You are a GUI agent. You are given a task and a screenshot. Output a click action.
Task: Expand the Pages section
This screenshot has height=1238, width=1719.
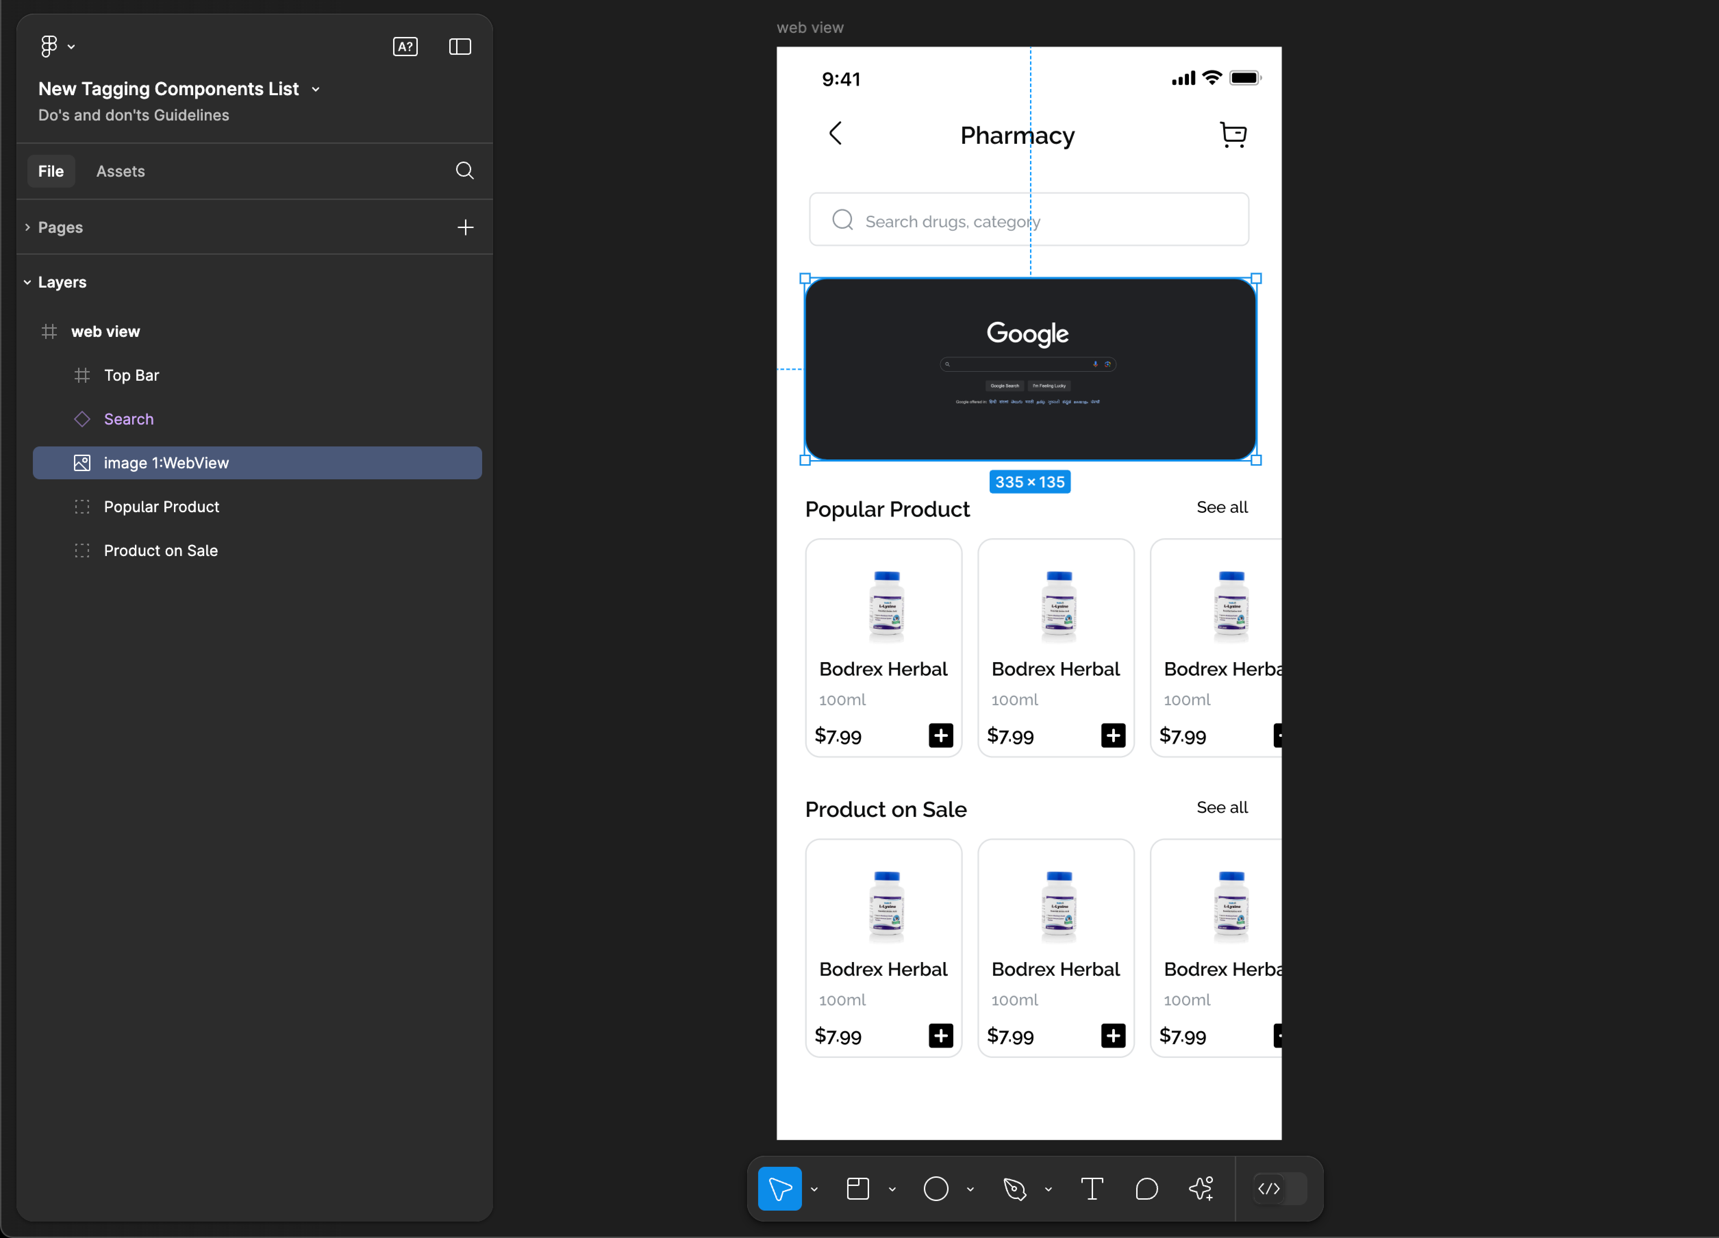pyautogui.click(x=27, y=227)
